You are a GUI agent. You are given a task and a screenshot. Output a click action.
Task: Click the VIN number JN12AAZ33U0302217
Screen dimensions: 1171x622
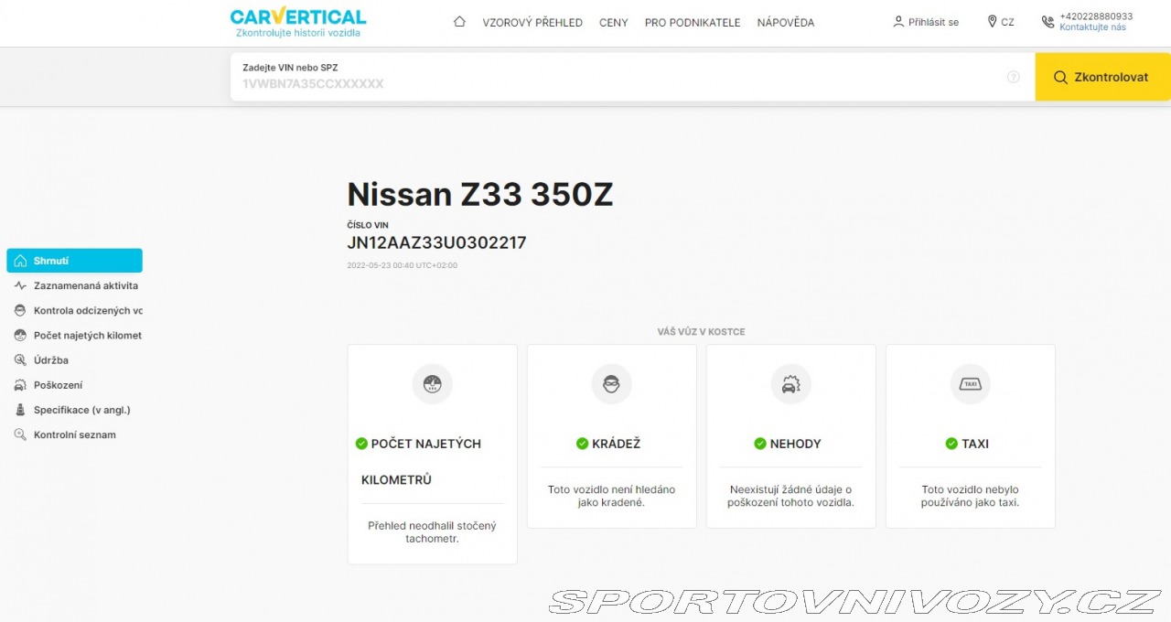(436, 243)
